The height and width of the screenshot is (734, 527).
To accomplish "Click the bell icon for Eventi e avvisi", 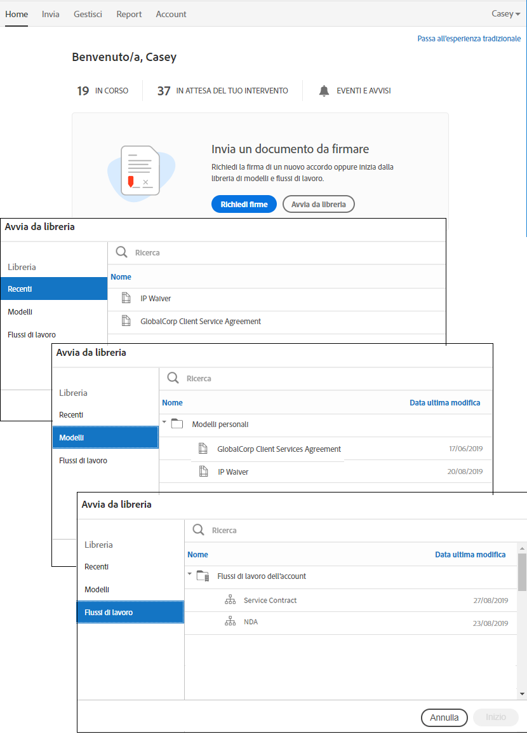I will [x=324, y=91].
